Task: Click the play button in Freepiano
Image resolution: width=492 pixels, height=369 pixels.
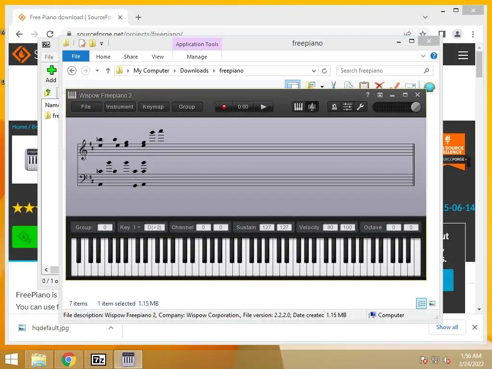Action: tap(264, 107)
